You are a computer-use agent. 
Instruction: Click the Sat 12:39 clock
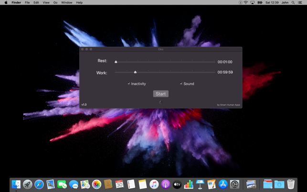(x=272, y=2)
